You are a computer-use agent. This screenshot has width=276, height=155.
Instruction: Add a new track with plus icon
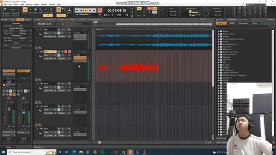(58, 24)
